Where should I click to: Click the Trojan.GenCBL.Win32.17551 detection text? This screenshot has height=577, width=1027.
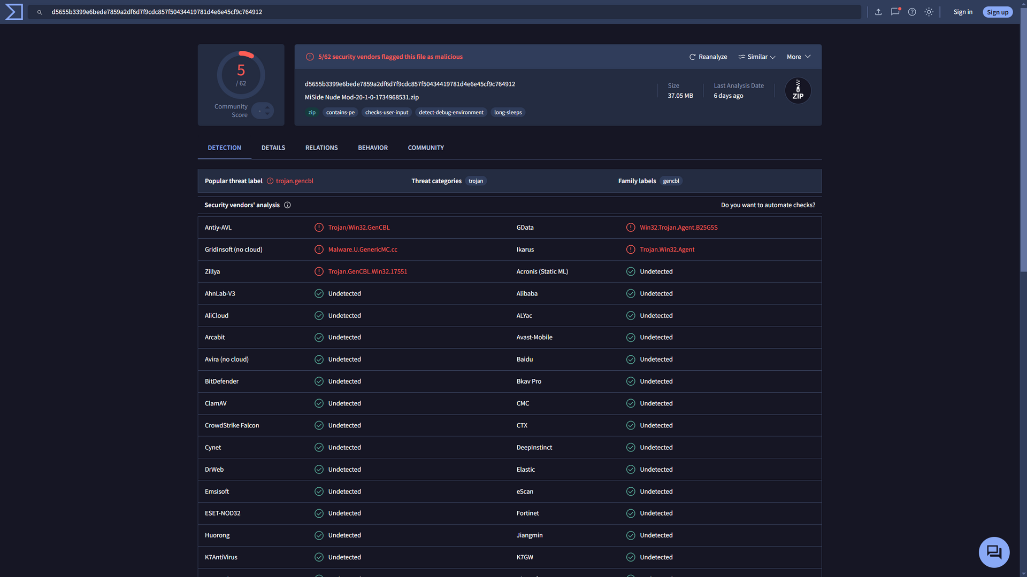click(367, 271)
